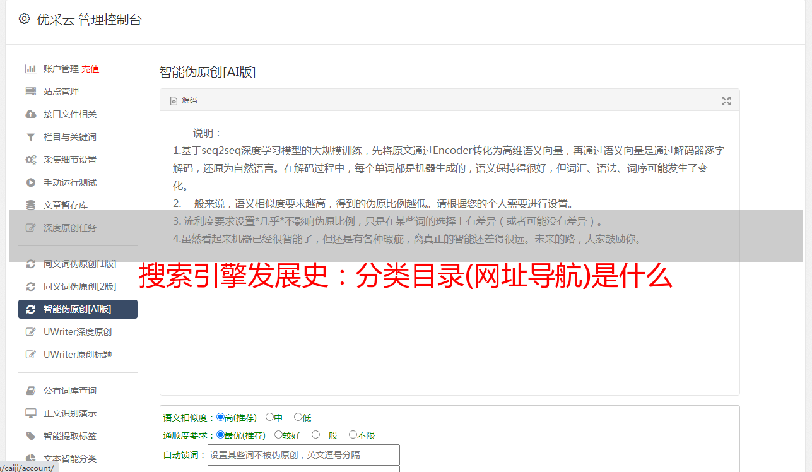Viewport: 812px width, 472px height.
Task: Click the refresh icon for 同义词伪原创[2版]
Action: point(30,286)
